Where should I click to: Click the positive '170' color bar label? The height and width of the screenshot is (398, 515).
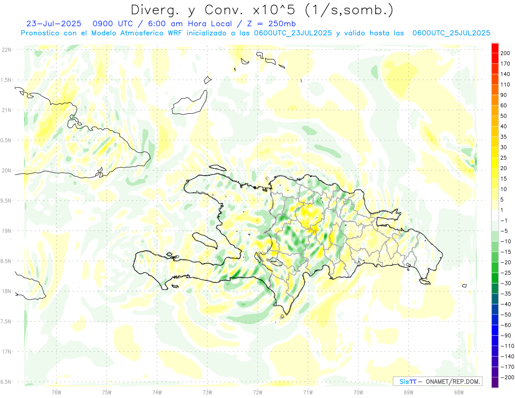tap(505, 64)
